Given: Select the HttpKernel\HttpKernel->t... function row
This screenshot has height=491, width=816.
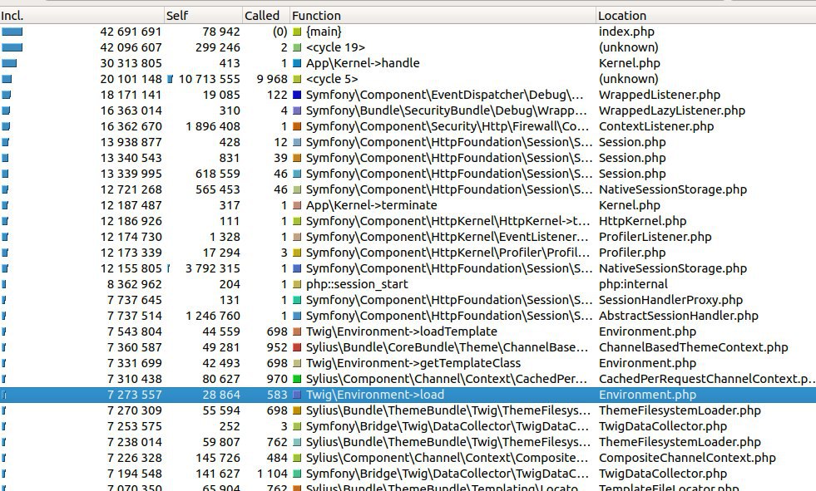Looking at the screenshot, I should [x=408, y=221].
